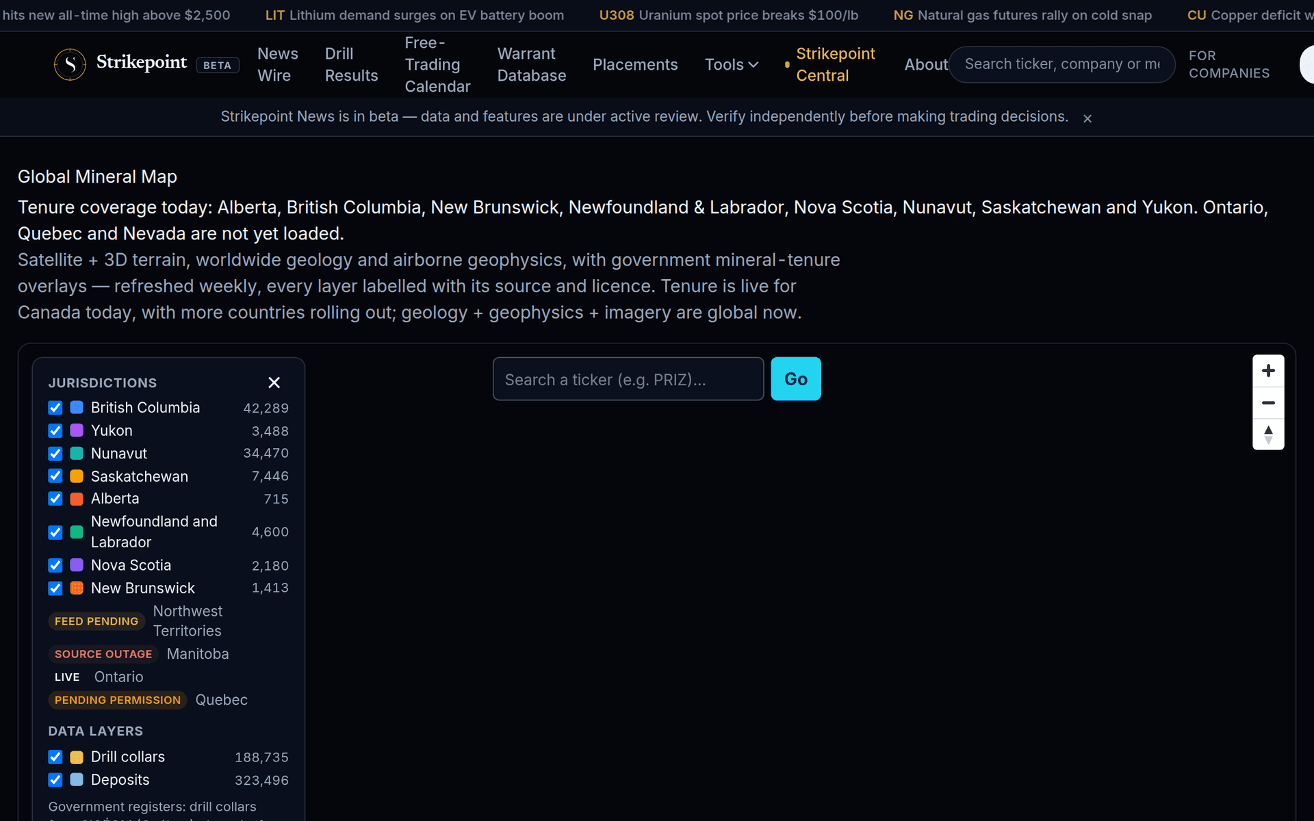Uncheck the British Columbia jurisdiction

coord(55,408)
